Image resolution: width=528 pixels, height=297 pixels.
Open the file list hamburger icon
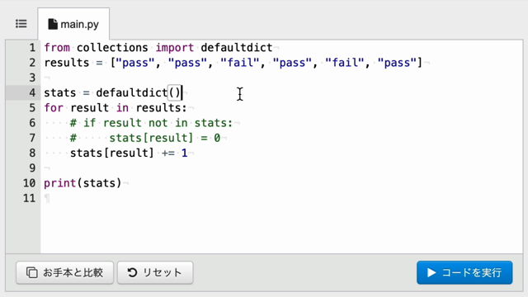tap(21, 24)
